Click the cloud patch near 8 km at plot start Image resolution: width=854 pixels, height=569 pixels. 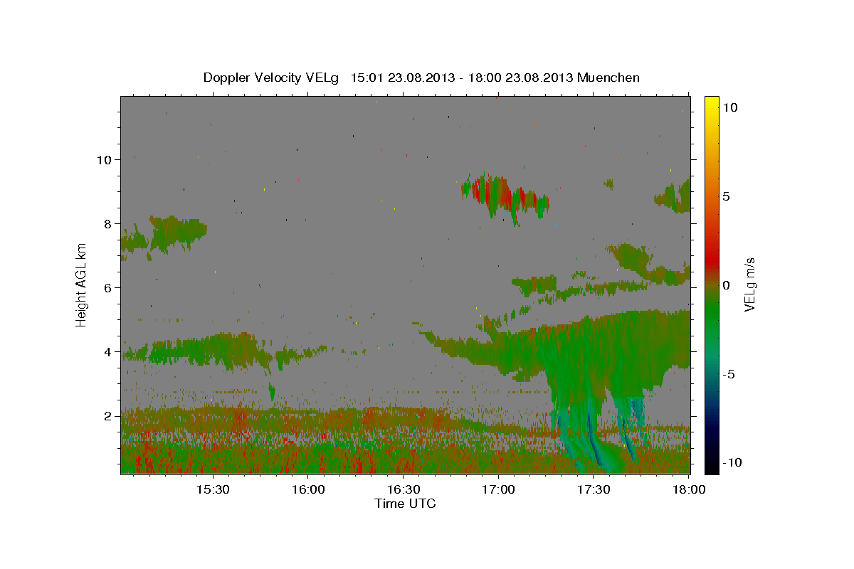point(164,235)
